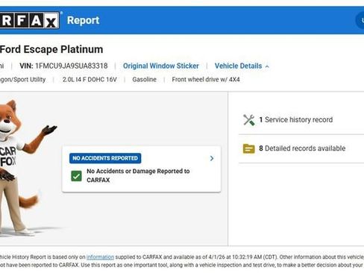The image size is (364, 273).
Task: Expand accident card with chevron arrow
Action: pyautogui.click(x=212, y=158)
